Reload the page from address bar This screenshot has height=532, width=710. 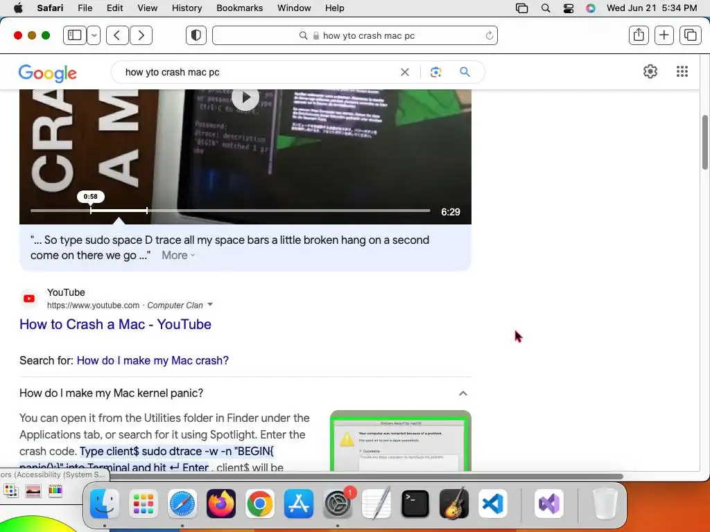[489, 35]
